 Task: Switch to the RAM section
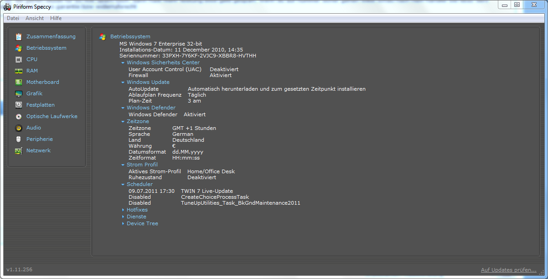tap(32, 71)
